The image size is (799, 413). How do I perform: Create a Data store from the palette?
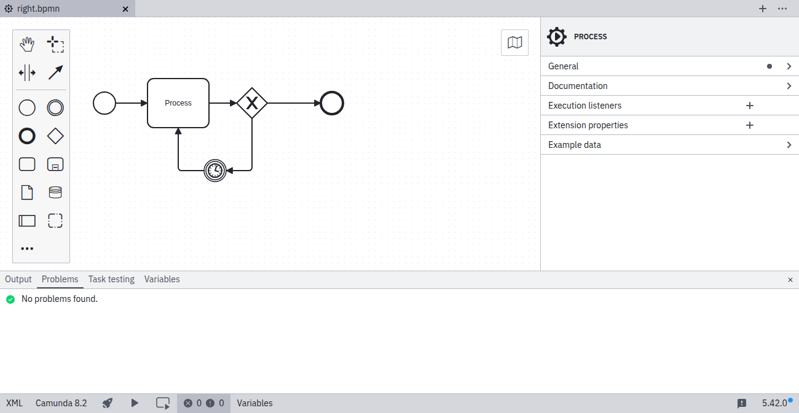point(55,192)
